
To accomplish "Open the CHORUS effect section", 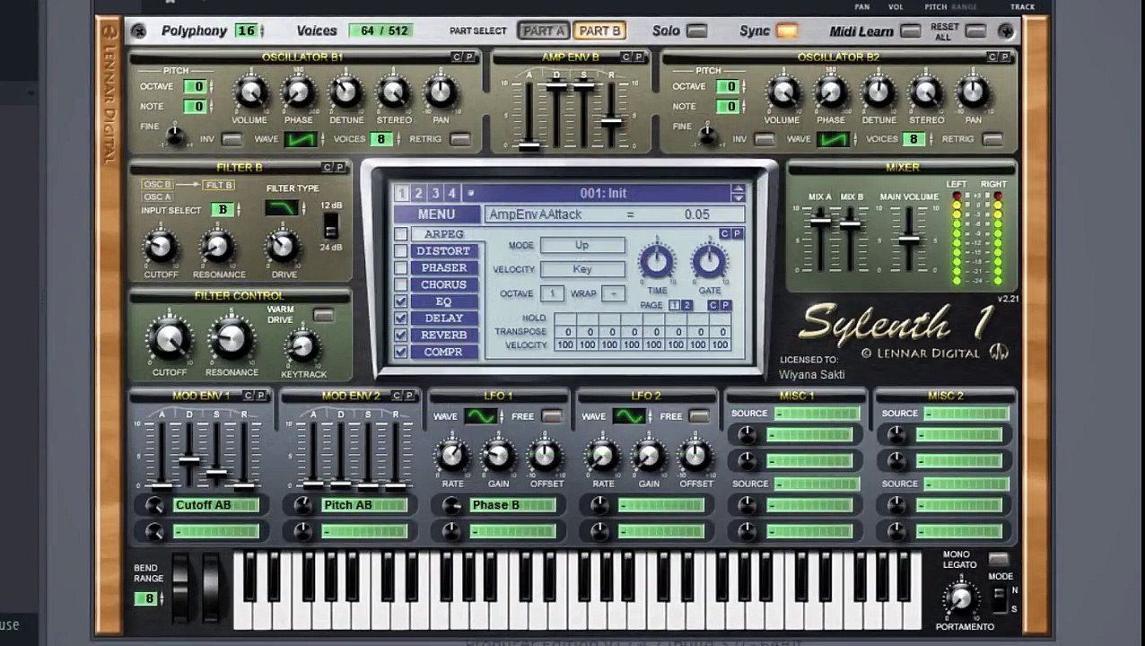I will [443, 285].
